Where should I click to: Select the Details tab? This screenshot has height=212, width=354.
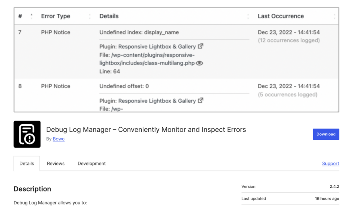tap(27, 163)
